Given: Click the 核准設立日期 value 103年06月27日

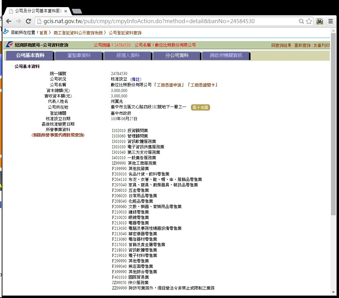Looking at the screenshot, I should coord(124,119).
